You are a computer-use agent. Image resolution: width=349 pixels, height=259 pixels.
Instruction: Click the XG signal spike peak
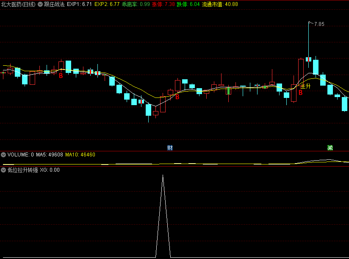tap(163, 176)
